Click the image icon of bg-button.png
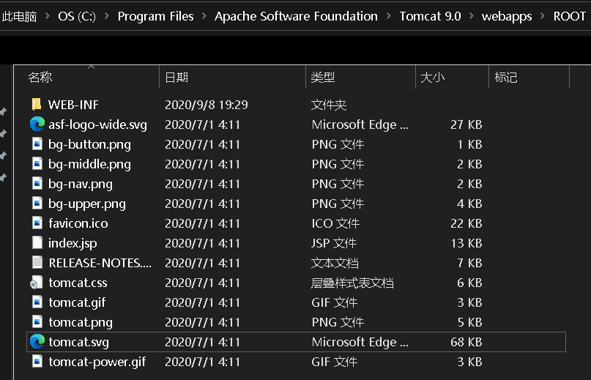This screenshot has width=591, height=380. click(37, 144)
